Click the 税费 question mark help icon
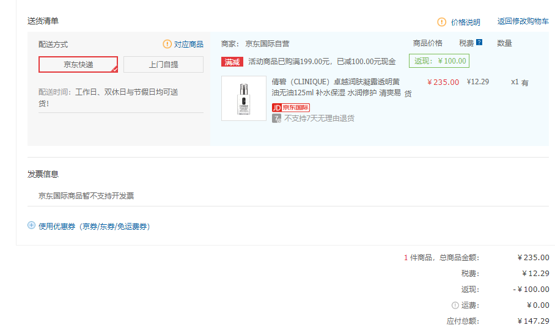This screenshot has width=555, height=328. (x=479, y=42)
